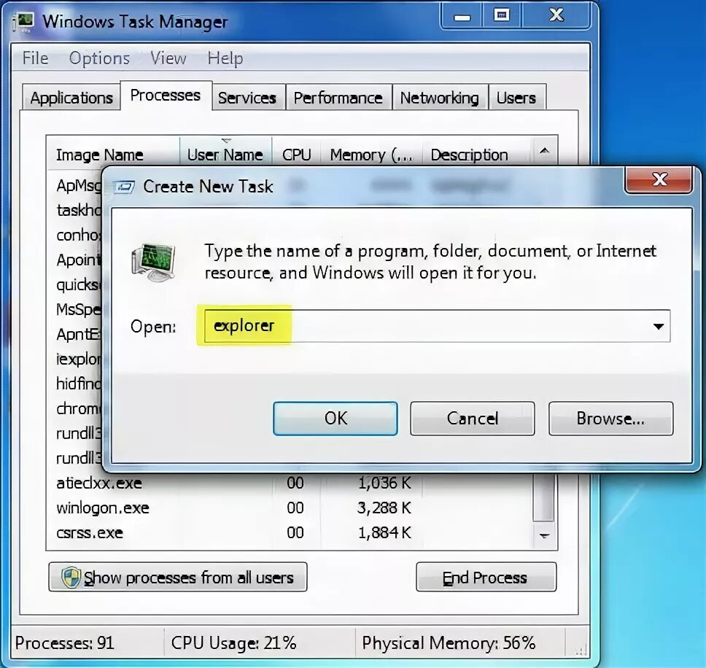Image resolution: width=706 pixels, height=668 pixels.
Task: Click the process list scroll up arrow
Action: click(544, 151)
